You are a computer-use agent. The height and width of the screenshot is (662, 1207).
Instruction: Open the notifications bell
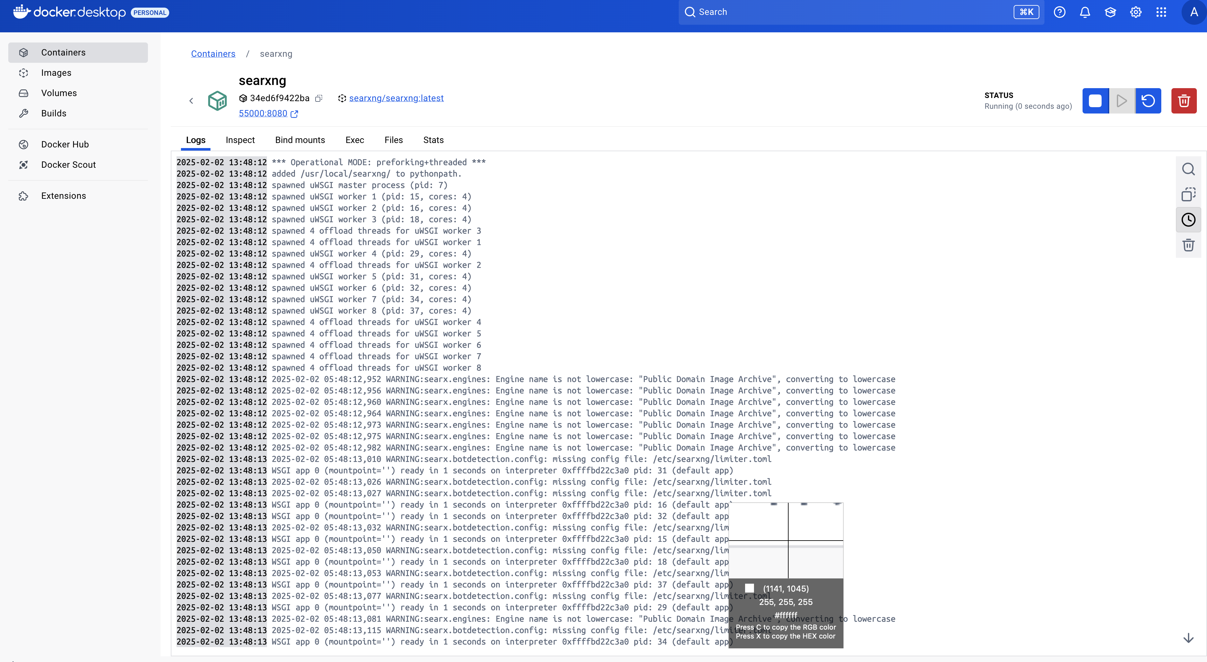(x=1085, y=12)
